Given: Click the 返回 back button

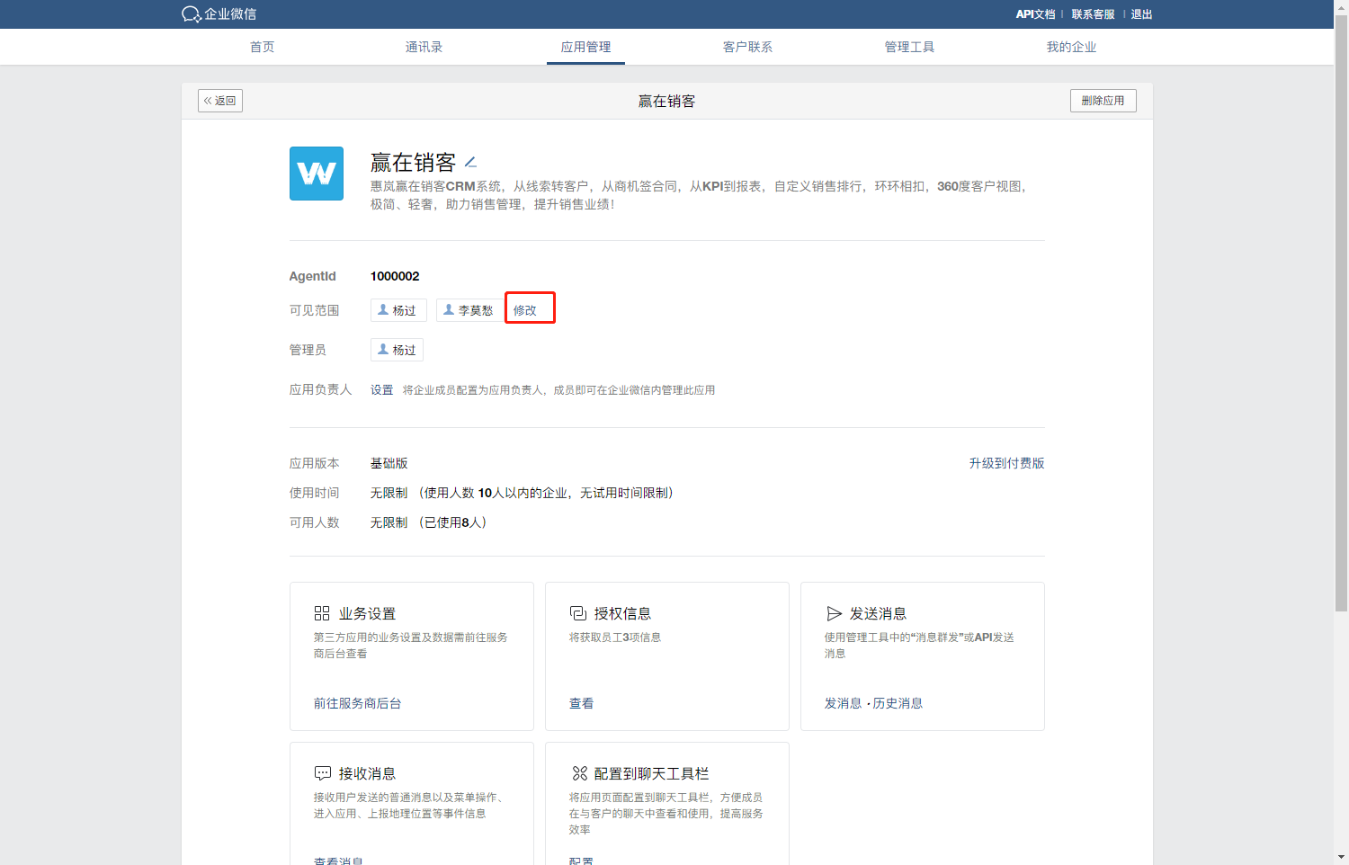Looking at the screenshot, I should (220, 101).
